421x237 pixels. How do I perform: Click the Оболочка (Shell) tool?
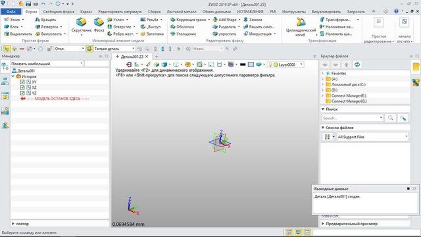click(x=182, y=27)
